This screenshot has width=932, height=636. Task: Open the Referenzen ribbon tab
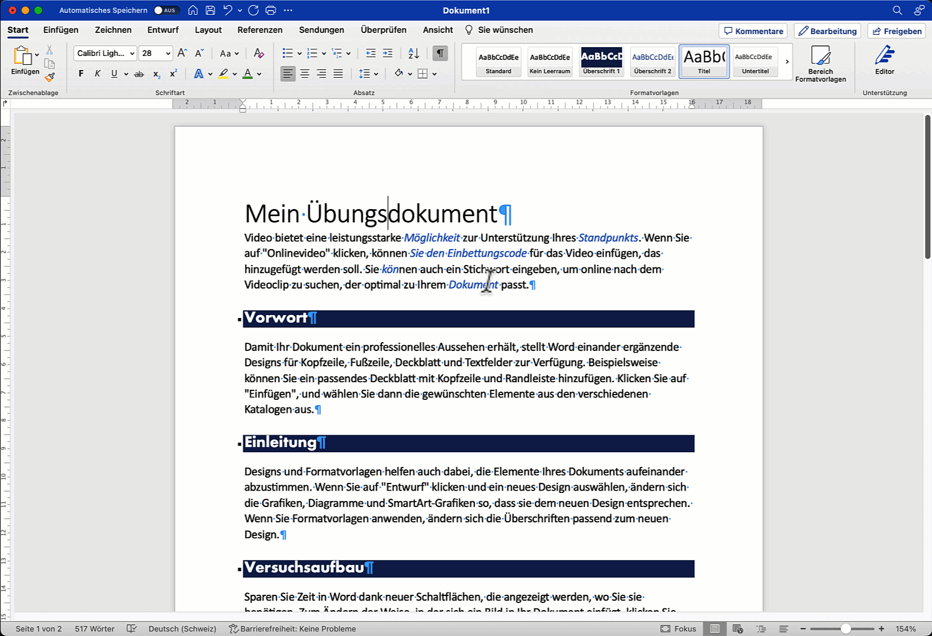coord(260,30)
